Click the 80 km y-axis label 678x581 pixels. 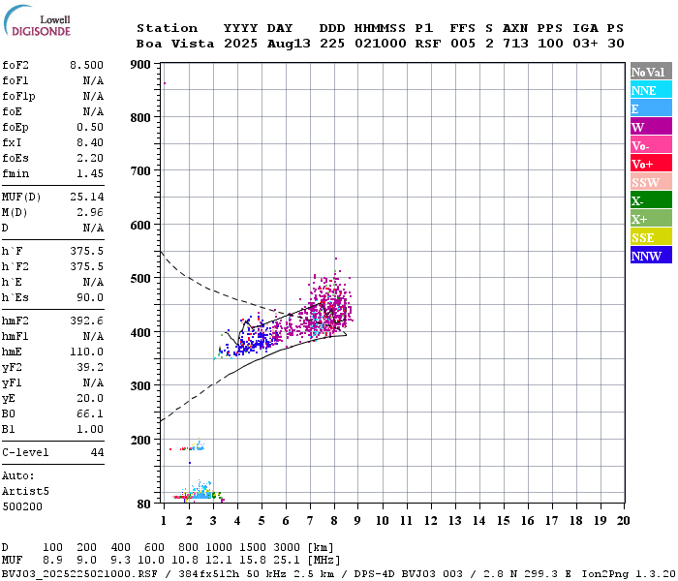[143, 505]
